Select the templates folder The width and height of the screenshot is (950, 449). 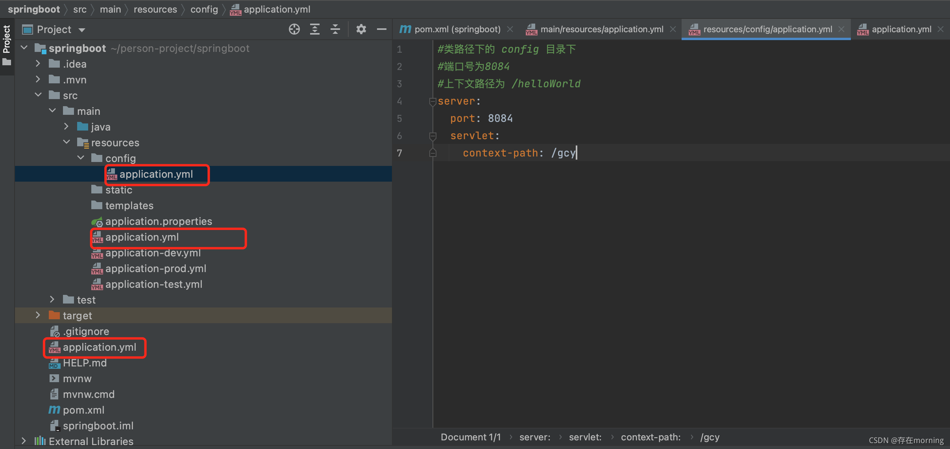coord(129,206)
